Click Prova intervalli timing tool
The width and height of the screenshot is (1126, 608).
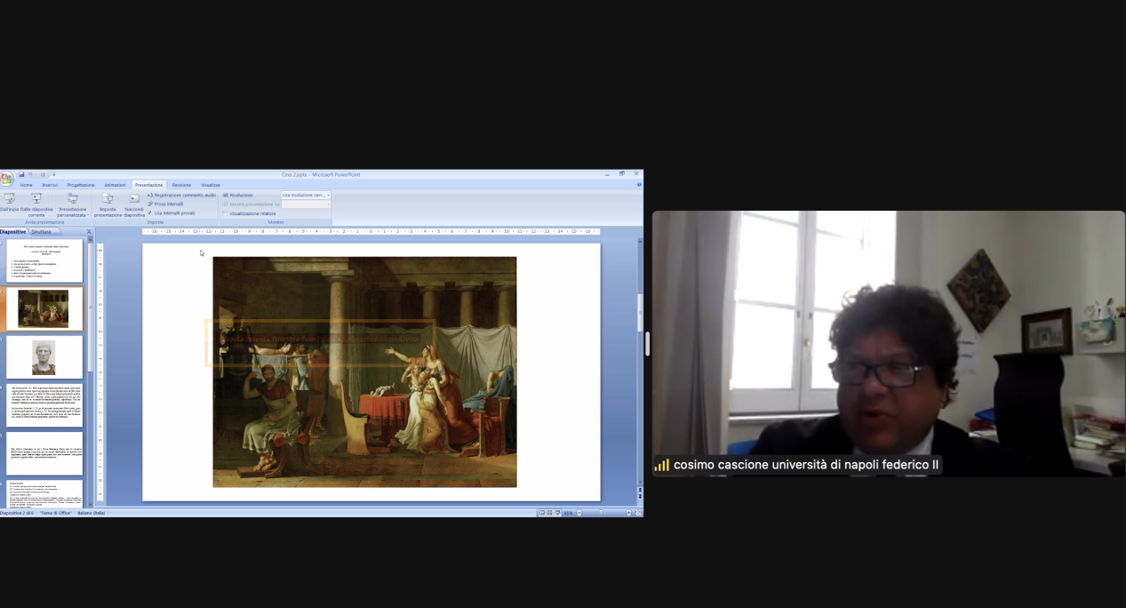pyautogui.click(x=168, y=204)
